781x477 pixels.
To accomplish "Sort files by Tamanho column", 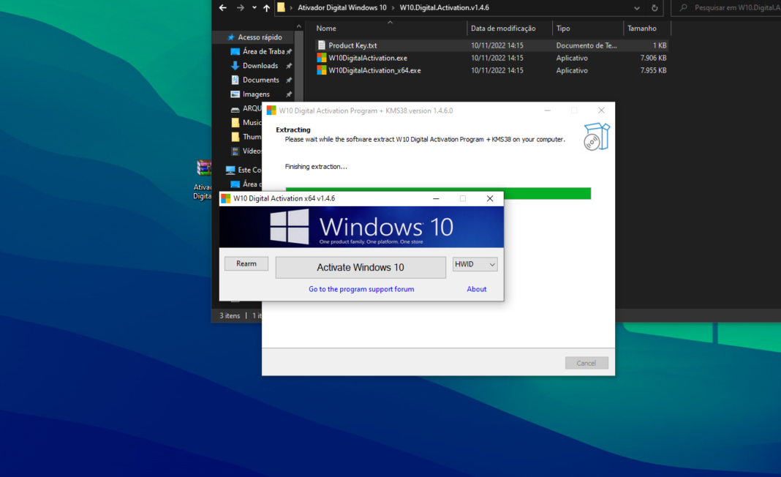I will point(641,29).
